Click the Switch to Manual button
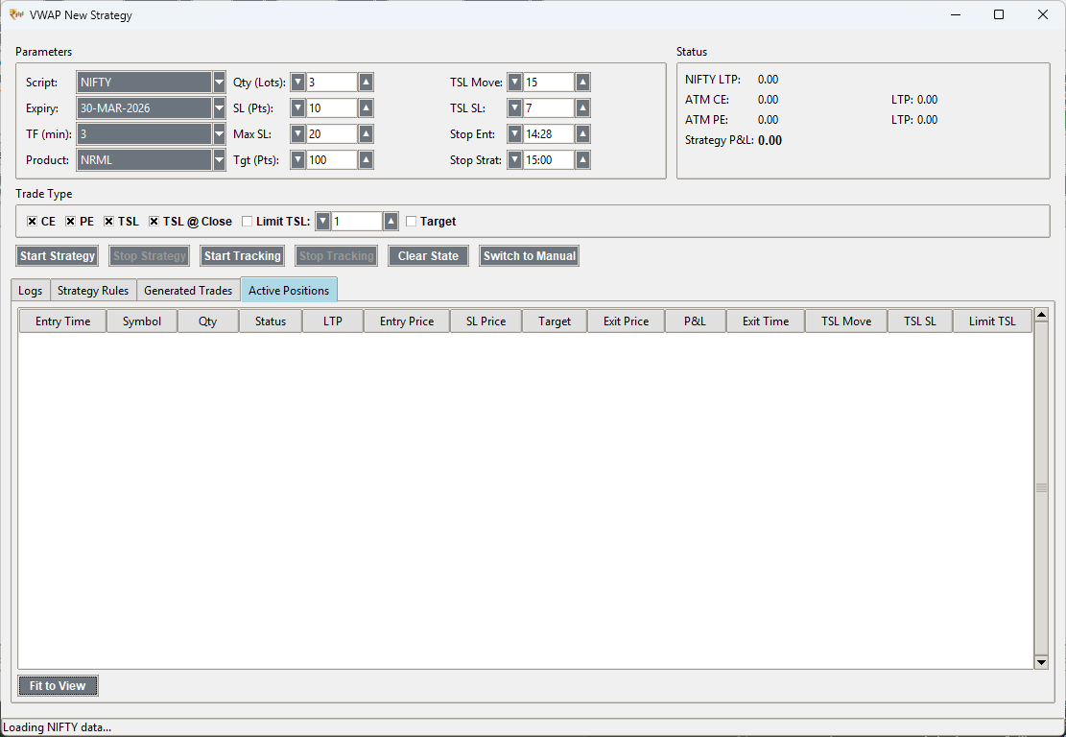The image size is (1066, 737). tap(529, 256)
